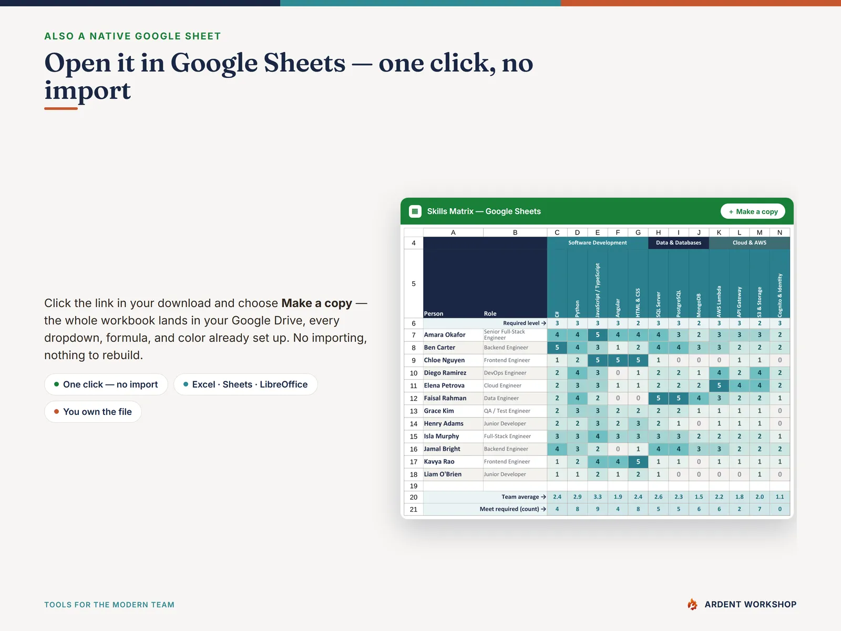Click the Grace Kim name cell
The height and width of the screenshot is (631, 841).
[x=453, y=411]
